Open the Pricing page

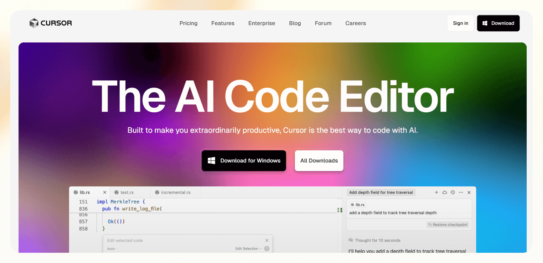[x=188, y=23]
